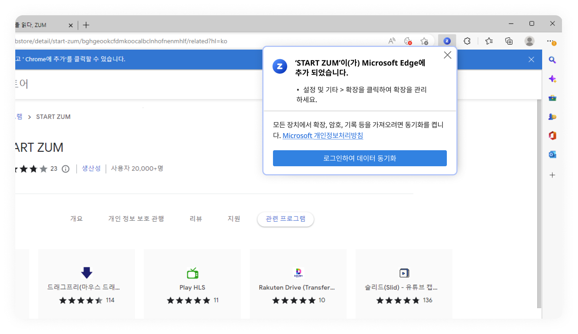This screenshot has height=334, width=578.
Task: Open the Microsoft 365 sidebar icon
Action: click(552, 135)
